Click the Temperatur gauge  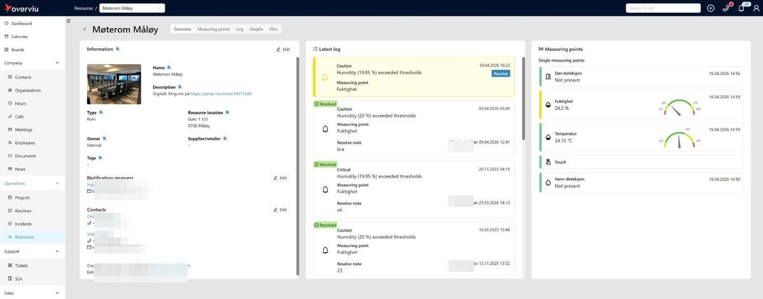[x=678, y=138]
